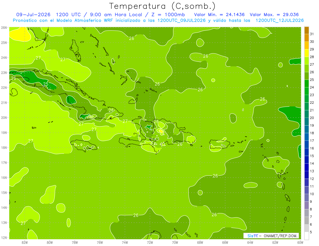The image size is (319, 246).
Task: Click the '66W' longitude axis label
Action: [225, 242]
